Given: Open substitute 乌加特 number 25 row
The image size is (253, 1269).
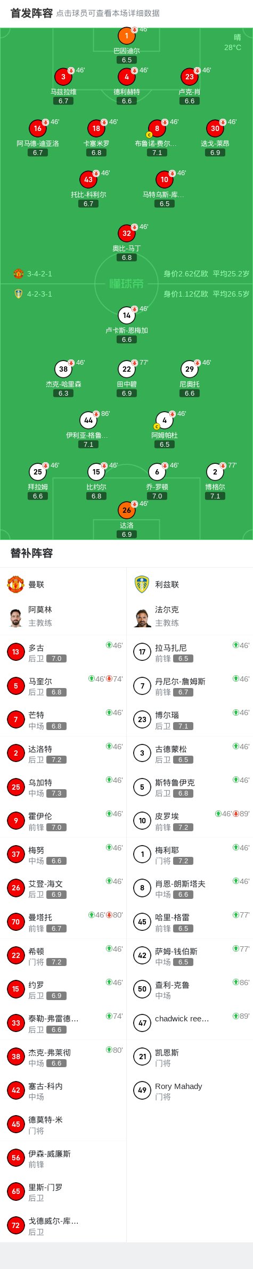Looking at the screenshot, I should tap(63, 787).
